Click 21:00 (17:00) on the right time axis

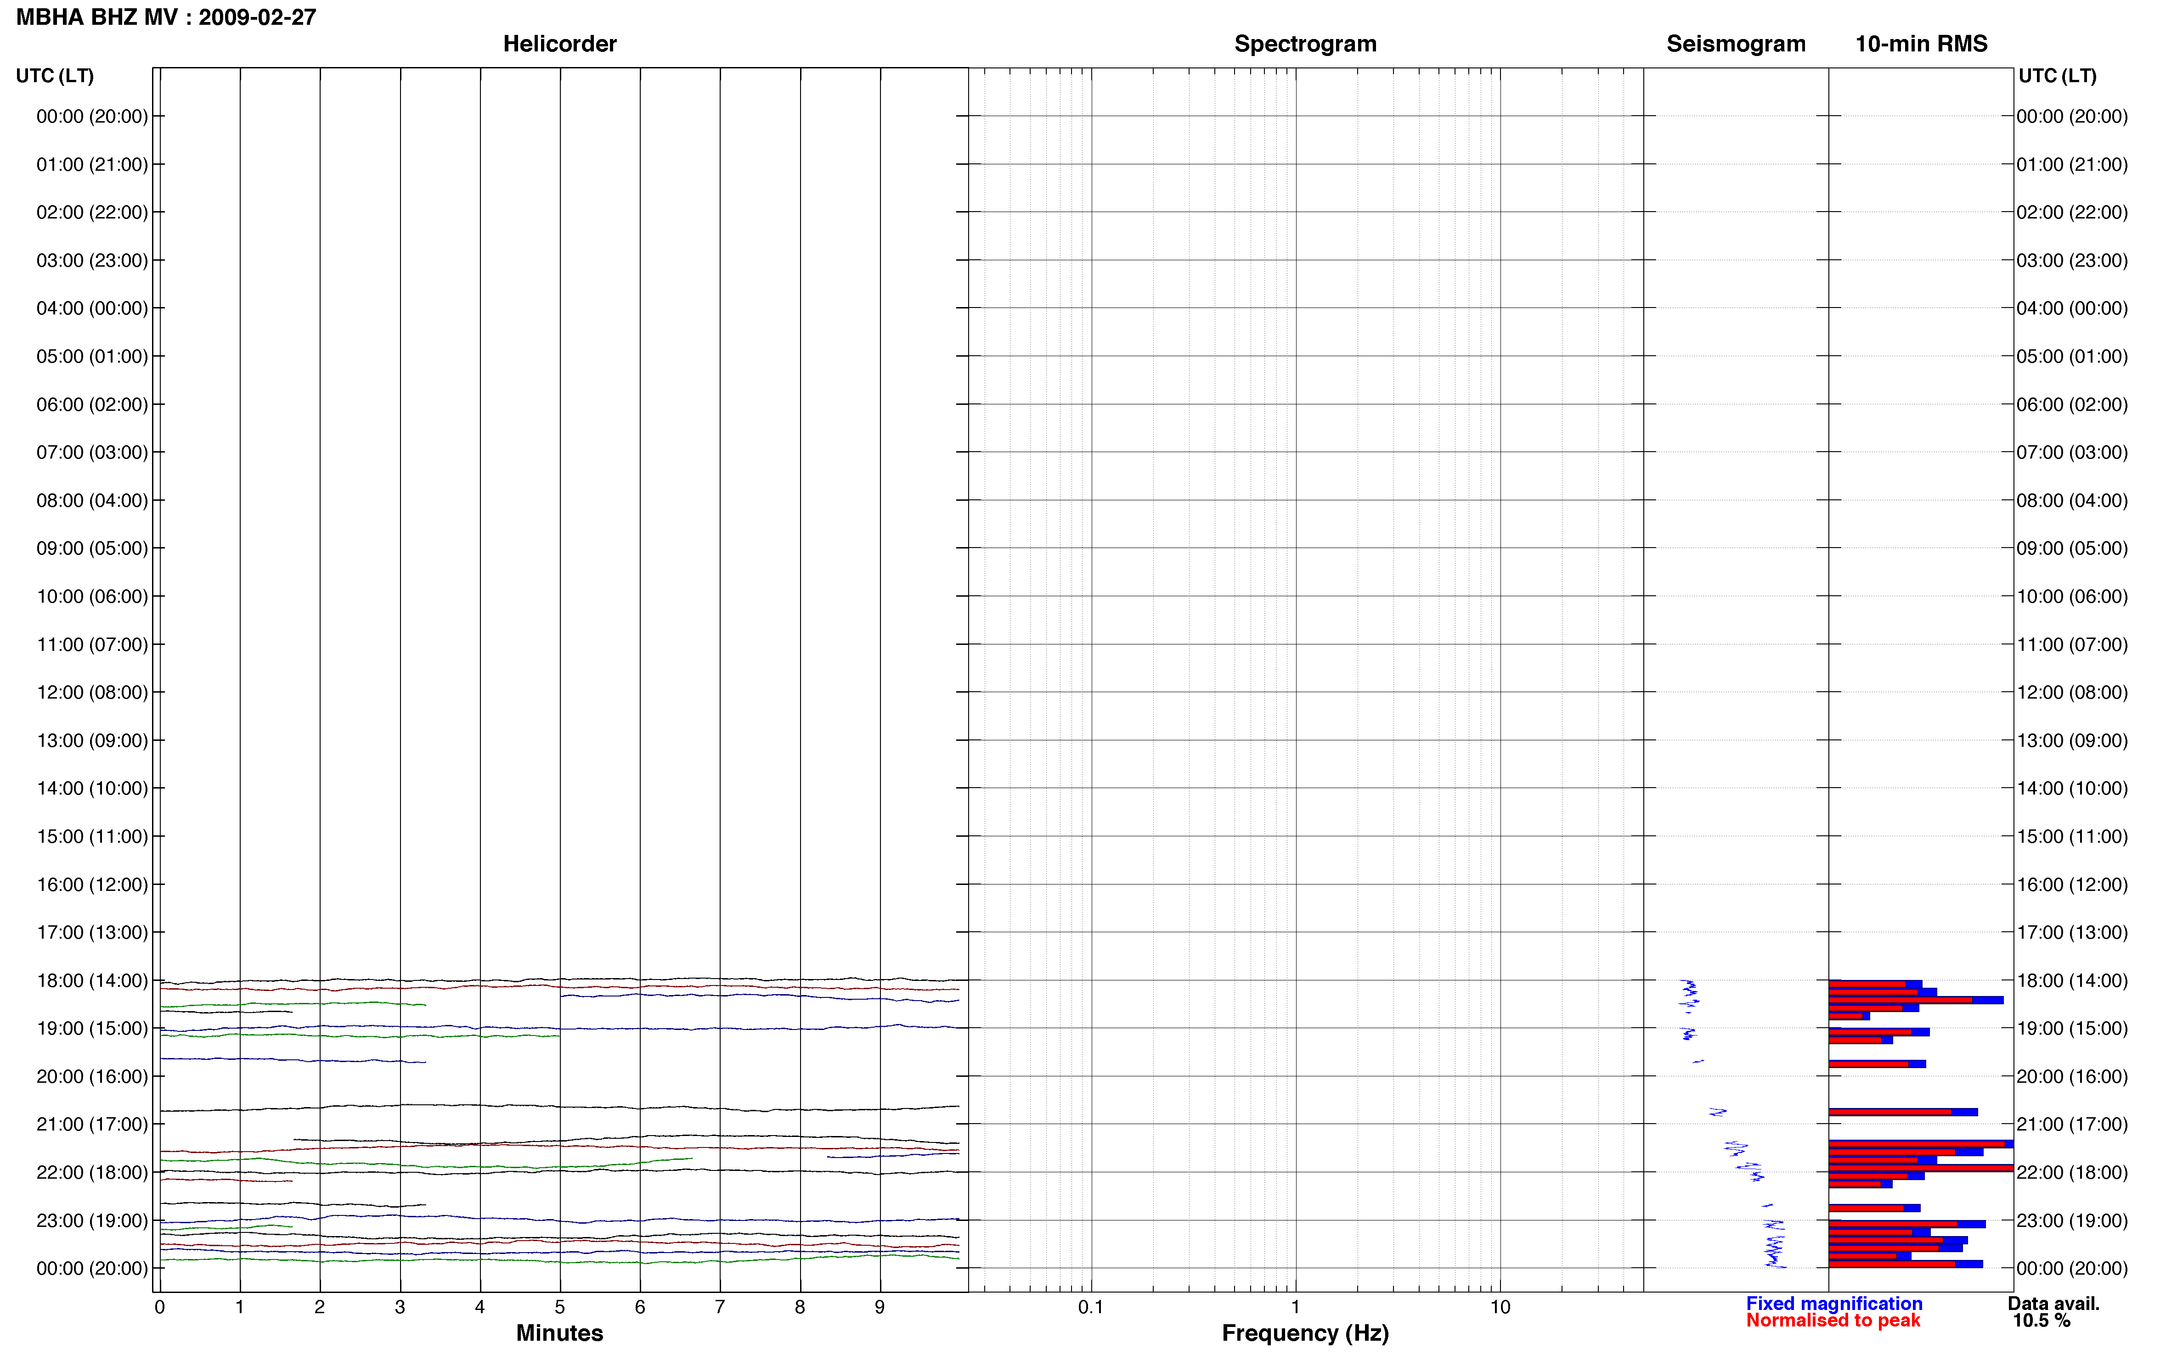pos(2072,1124)
